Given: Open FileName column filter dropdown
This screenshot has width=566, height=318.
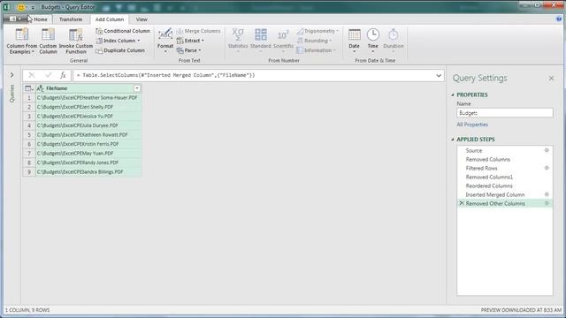Looking at the screenshot, I should (x=137, y=88).
